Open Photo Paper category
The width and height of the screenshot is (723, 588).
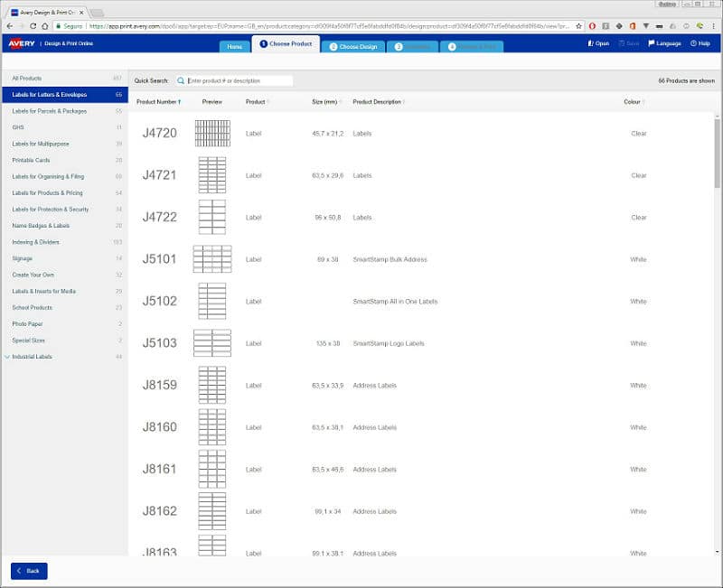point(64,324)
